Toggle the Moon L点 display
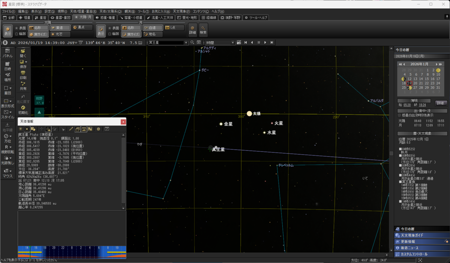The image size is (450, 263). [x=174, y=28]
